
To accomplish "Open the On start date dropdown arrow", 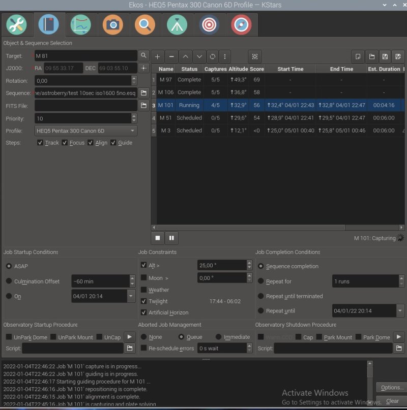I will tap(131, 296).
